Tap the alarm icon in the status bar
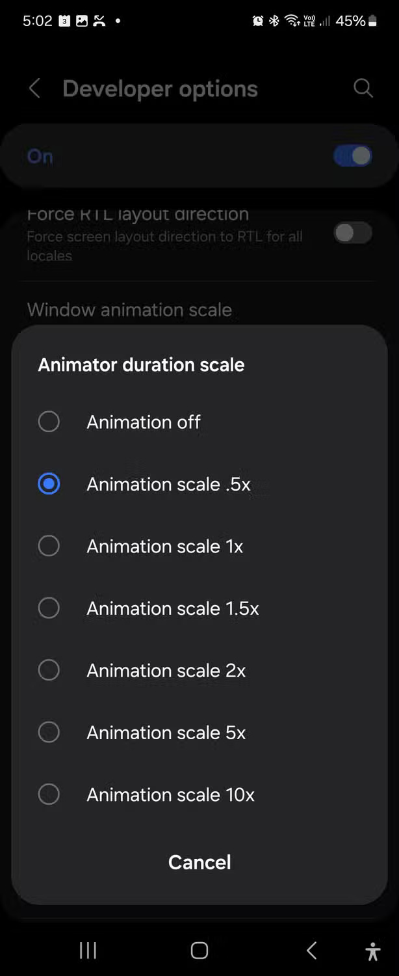 [257, 20]
